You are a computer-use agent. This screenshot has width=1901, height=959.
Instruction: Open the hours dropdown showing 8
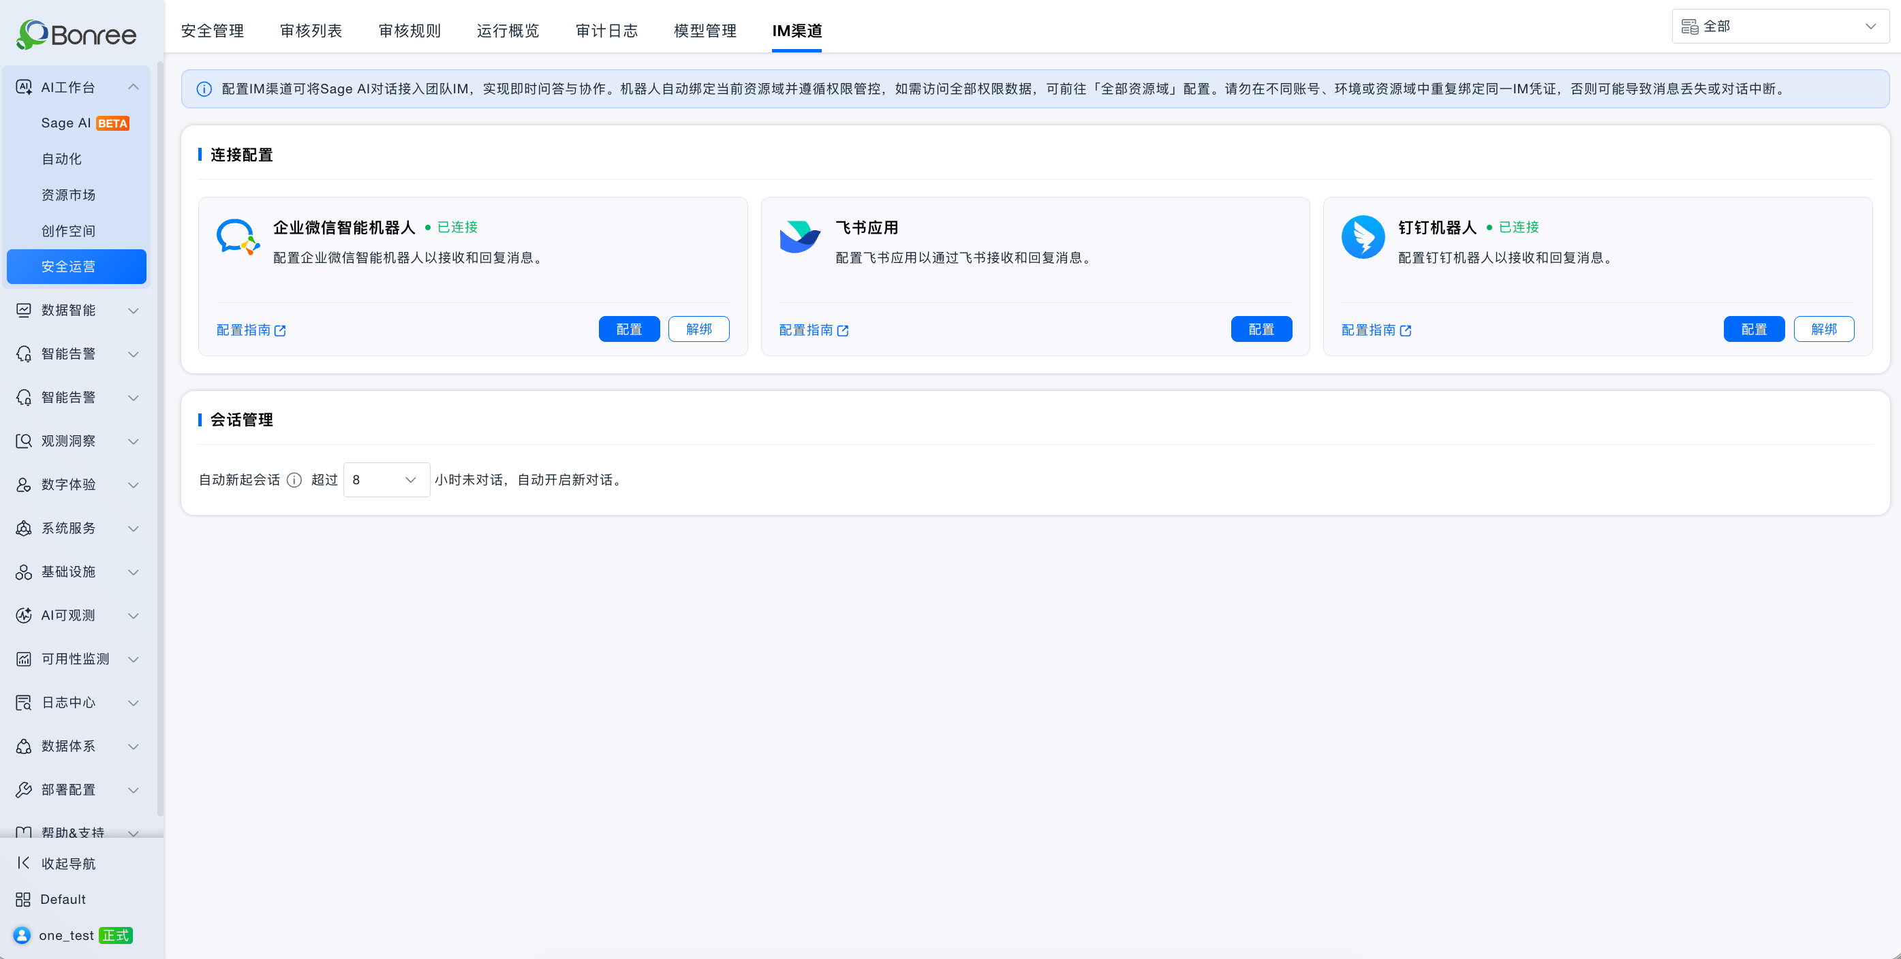click(387, 480)
